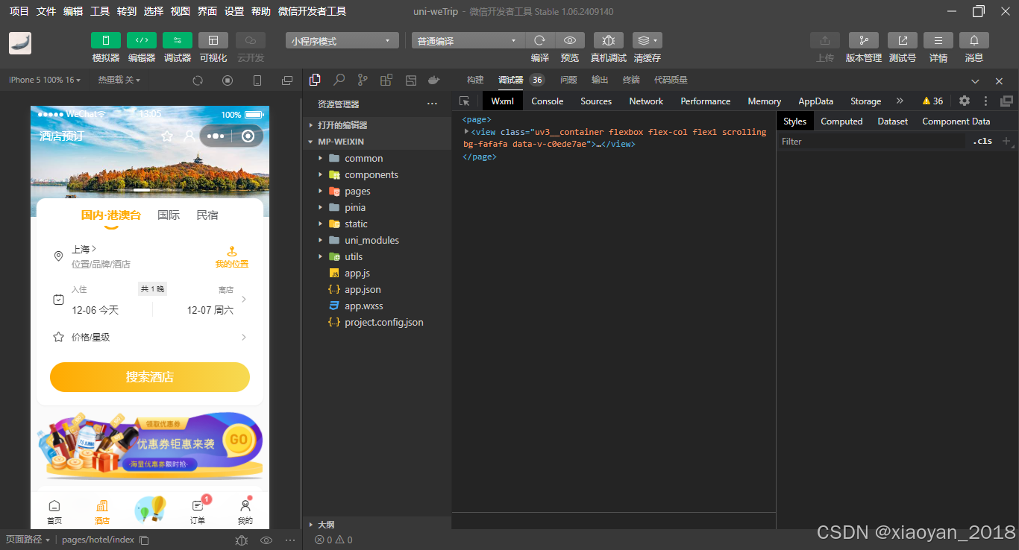Image resolution: width=1019 pixels, height=550 pixels.
Task: Switch to the Computed tab
Action: pos(841,121)
